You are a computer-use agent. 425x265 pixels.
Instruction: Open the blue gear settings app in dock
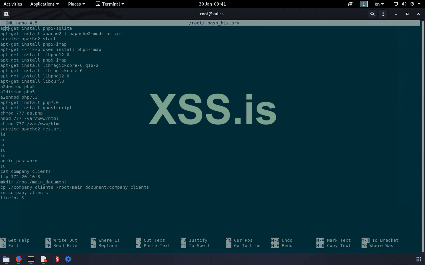click(x=68, y=259)
